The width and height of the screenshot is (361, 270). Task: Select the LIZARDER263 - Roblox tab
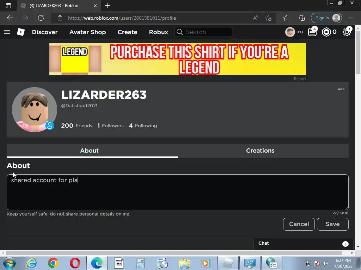(x=59, y=6)
